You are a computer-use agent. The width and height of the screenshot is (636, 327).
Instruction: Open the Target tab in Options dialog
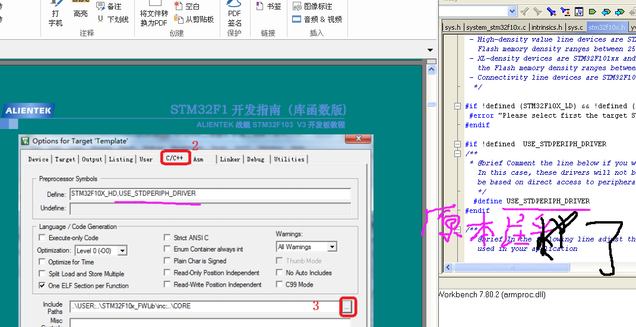pos(65,159)
